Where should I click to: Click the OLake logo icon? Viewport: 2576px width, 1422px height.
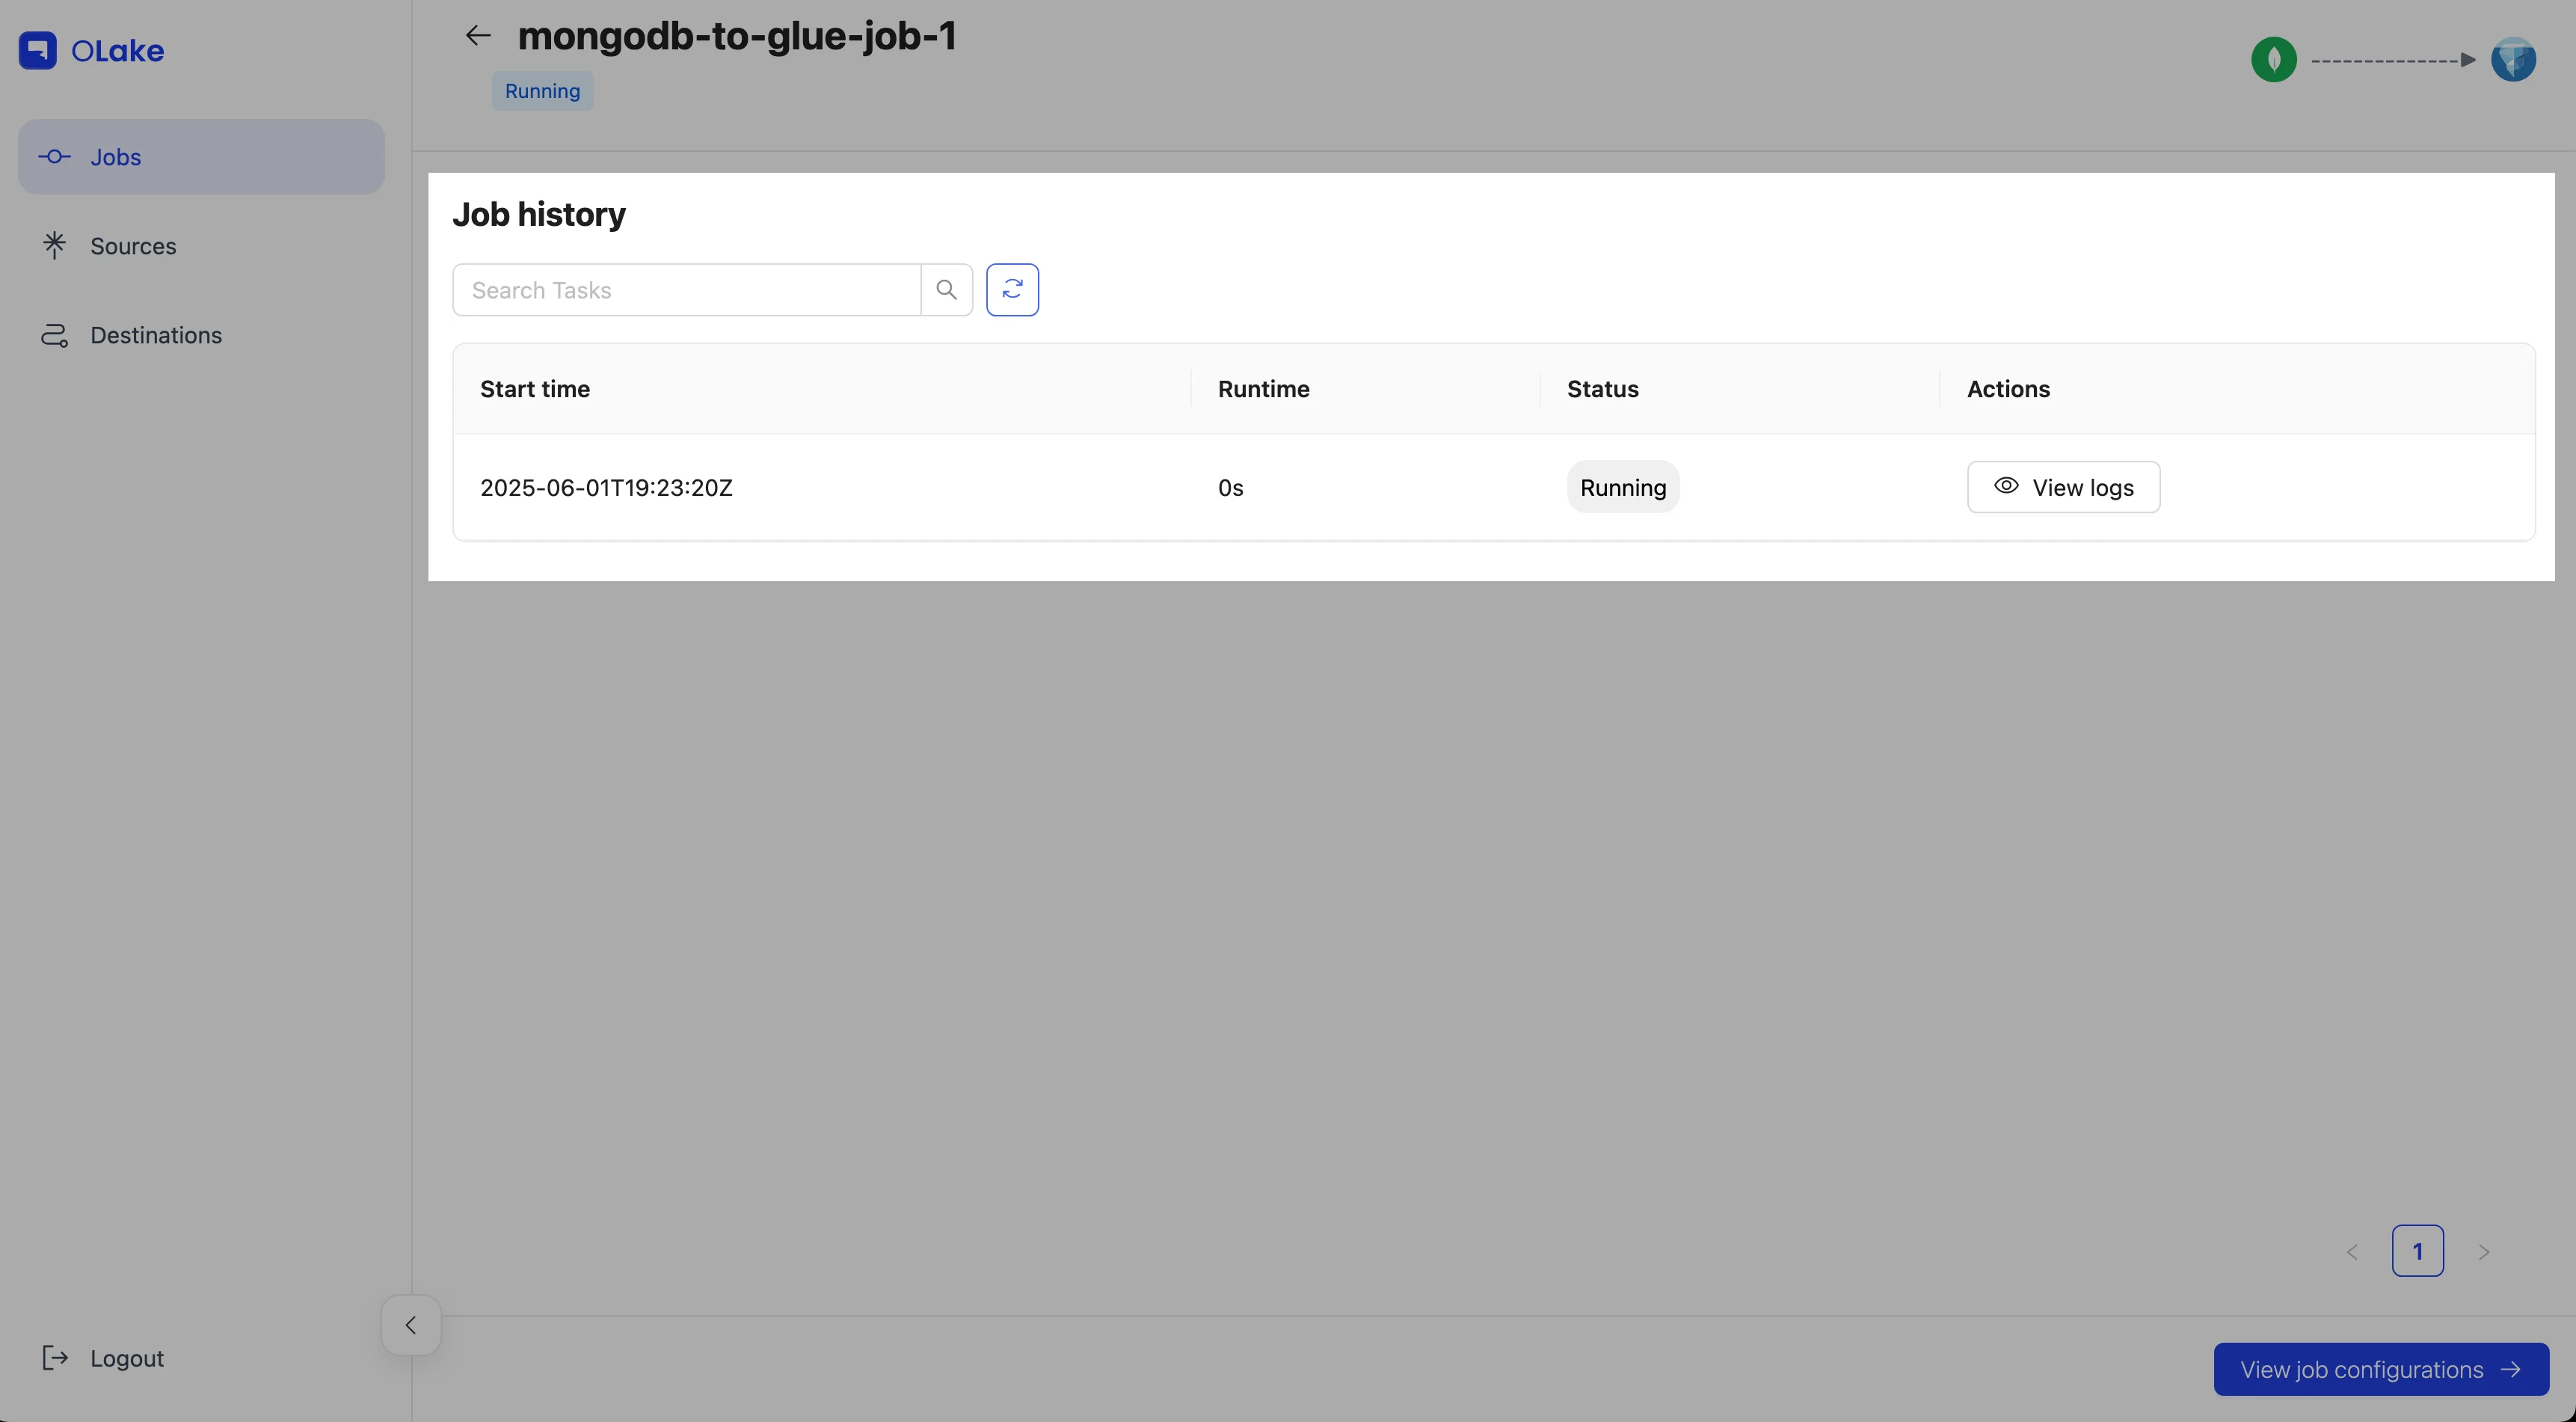38,50
